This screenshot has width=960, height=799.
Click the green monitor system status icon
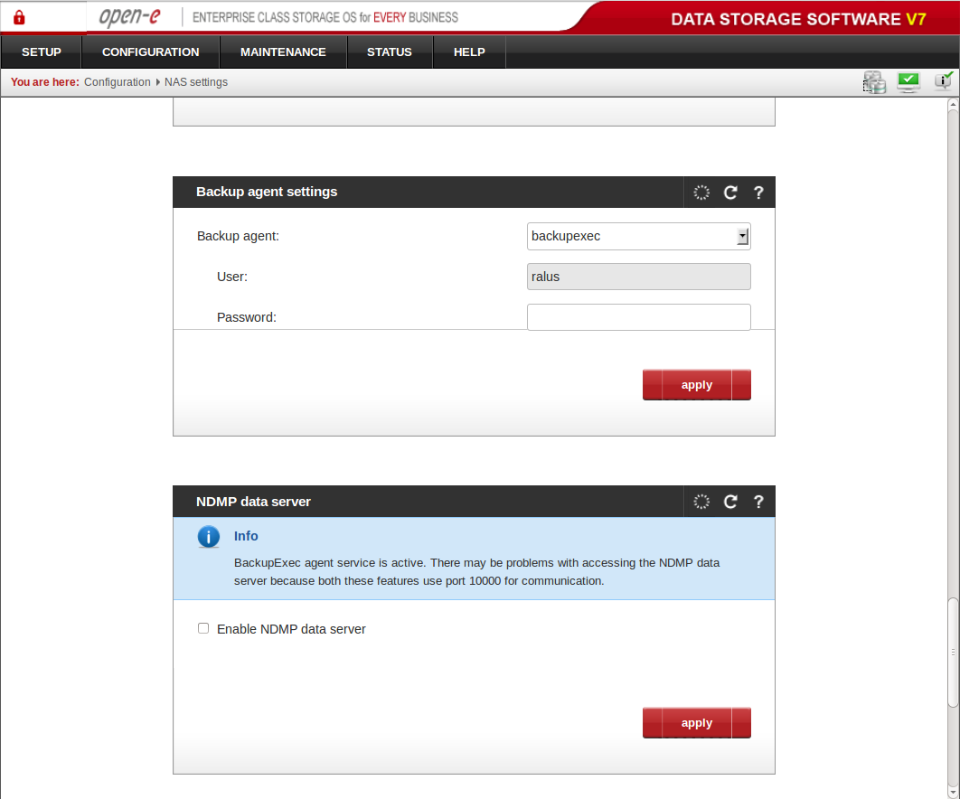coord(908,82)
